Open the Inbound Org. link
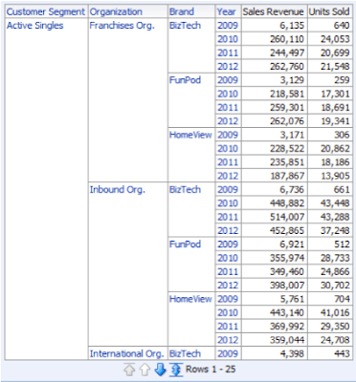This screenshot has width=356, height=382. pos(118,189)
